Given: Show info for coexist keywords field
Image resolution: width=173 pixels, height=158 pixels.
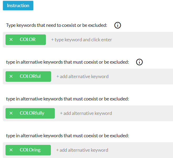Looking at the screenshot, I should [117, 25].
